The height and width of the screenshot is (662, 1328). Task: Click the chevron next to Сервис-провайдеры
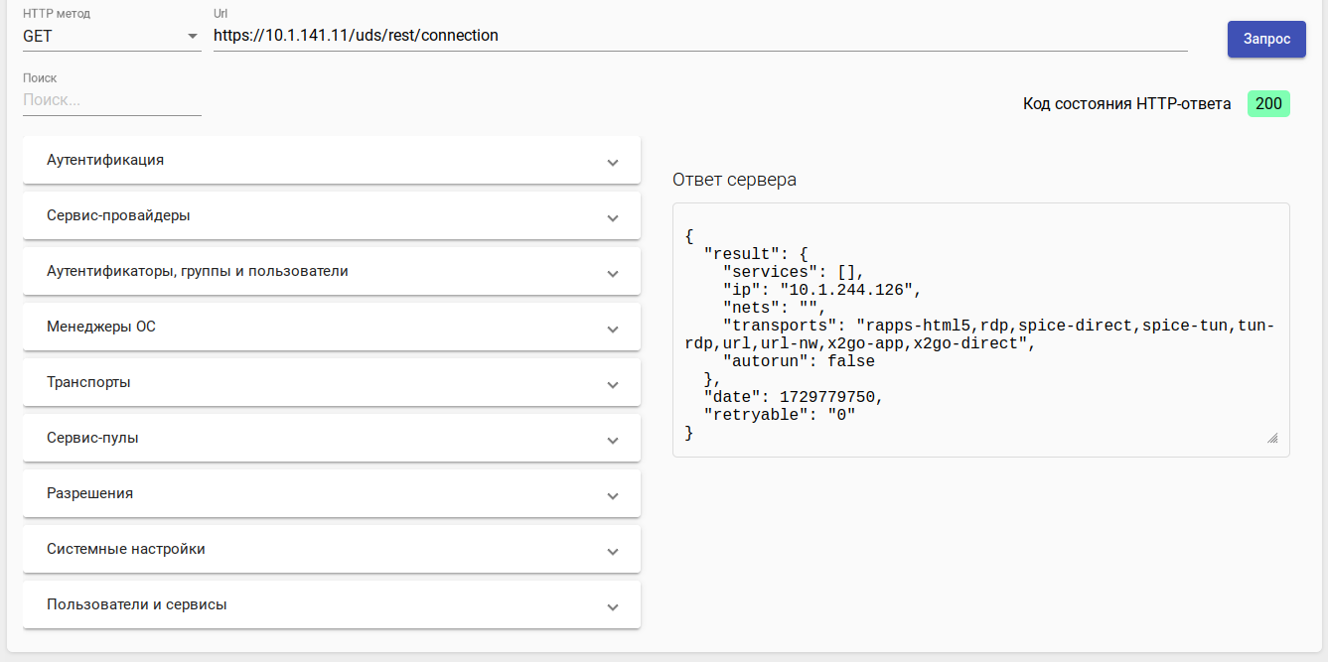[613, 218]
